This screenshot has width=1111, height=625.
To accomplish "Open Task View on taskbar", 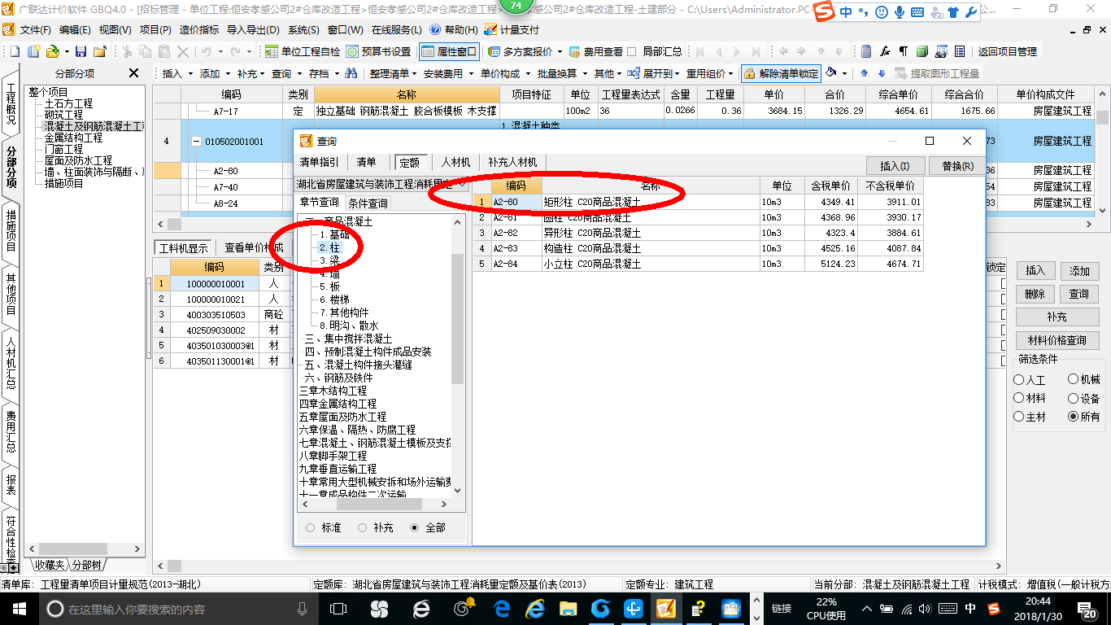I will tap(338, 609).
